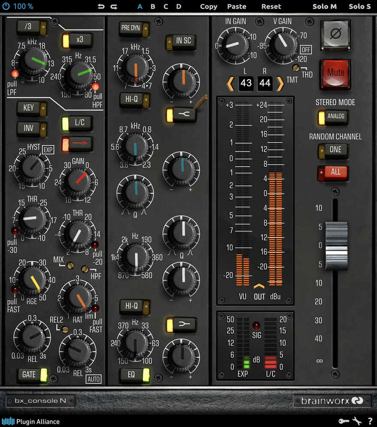Toggle ANALOG stereo mode
This screenshot has height=427, width=377.
click(334, 117)
